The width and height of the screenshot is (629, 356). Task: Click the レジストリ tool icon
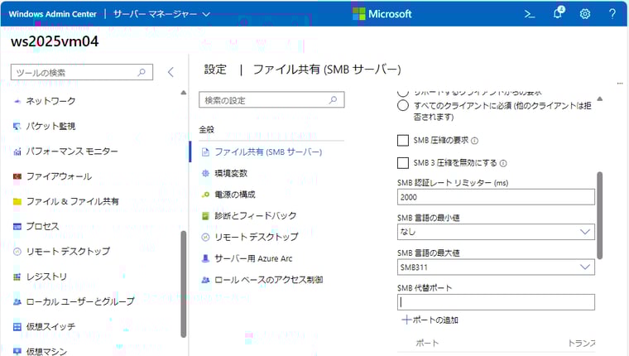click(x=17, y=277)
